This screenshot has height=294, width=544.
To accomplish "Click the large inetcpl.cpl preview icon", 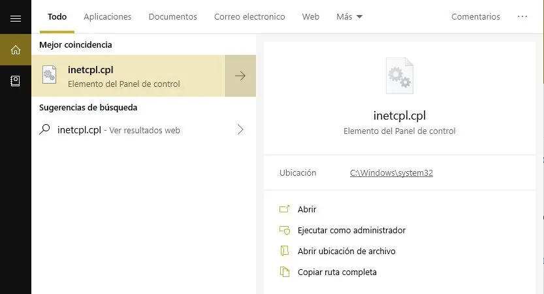I will [x=400, y=76].
